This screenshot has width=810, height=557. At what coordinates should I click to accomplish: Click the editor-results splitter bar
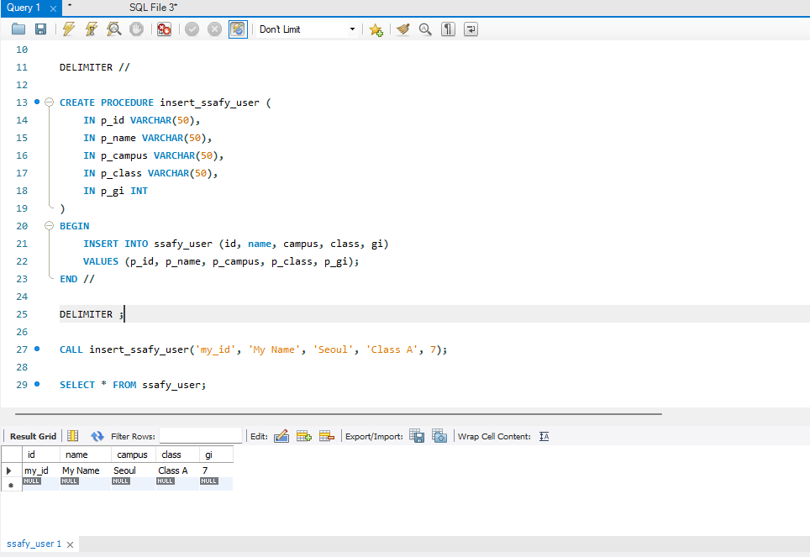339,414
